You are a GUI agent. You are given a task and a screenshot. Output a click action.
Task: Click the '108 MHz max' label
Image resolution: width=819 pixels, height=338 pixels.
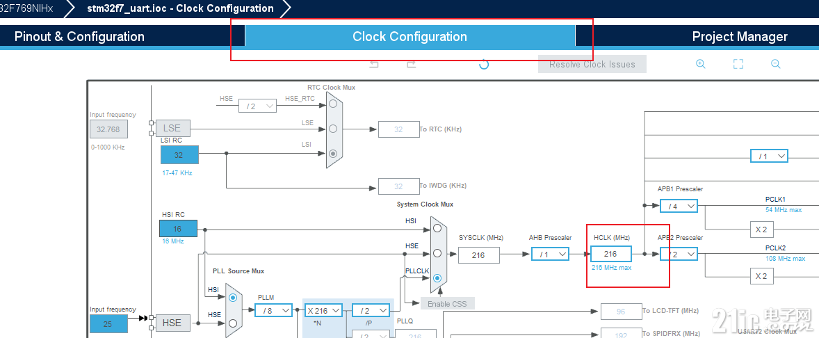coord(786,259)
